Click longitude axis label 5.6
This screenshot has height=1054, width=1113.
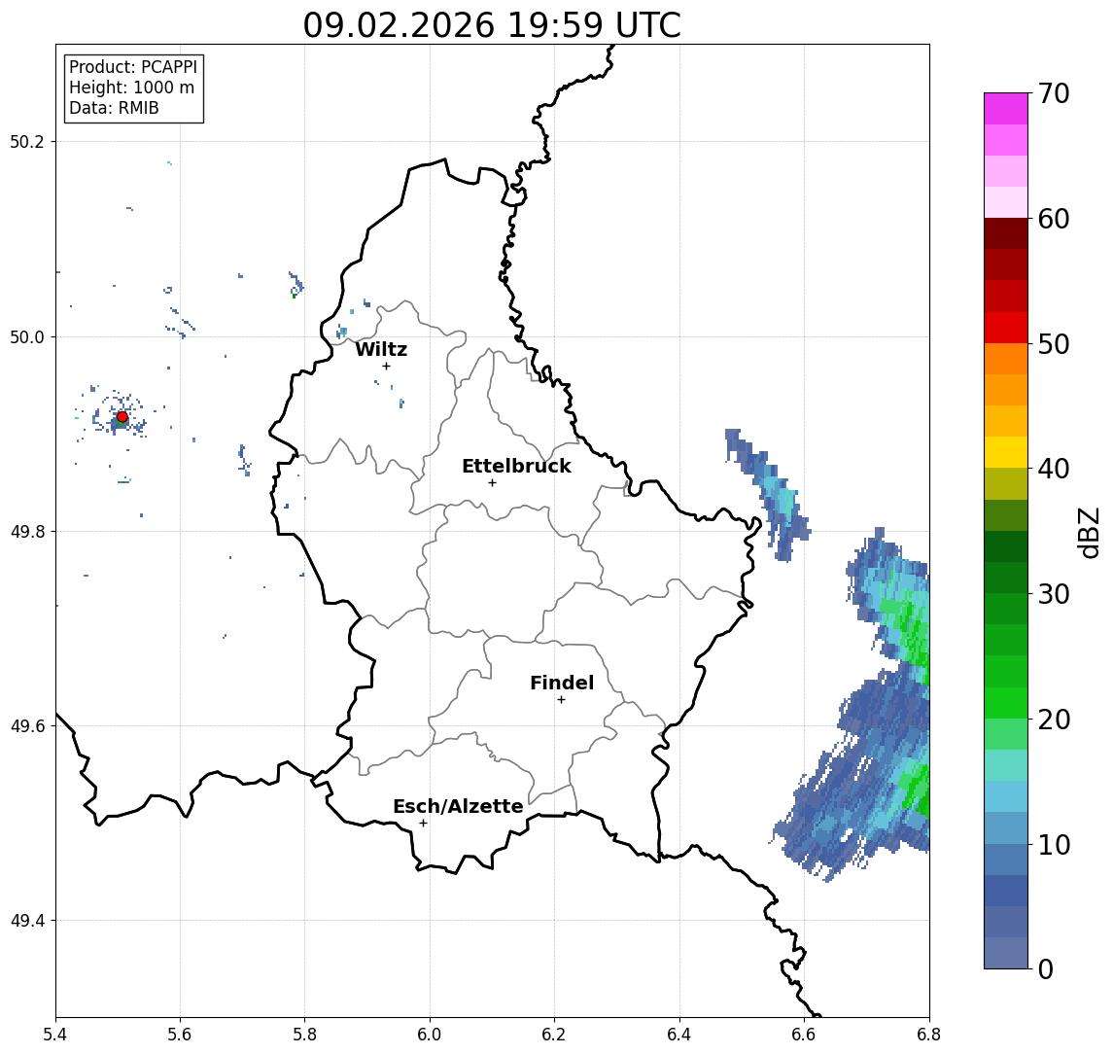click(180, 1035)
